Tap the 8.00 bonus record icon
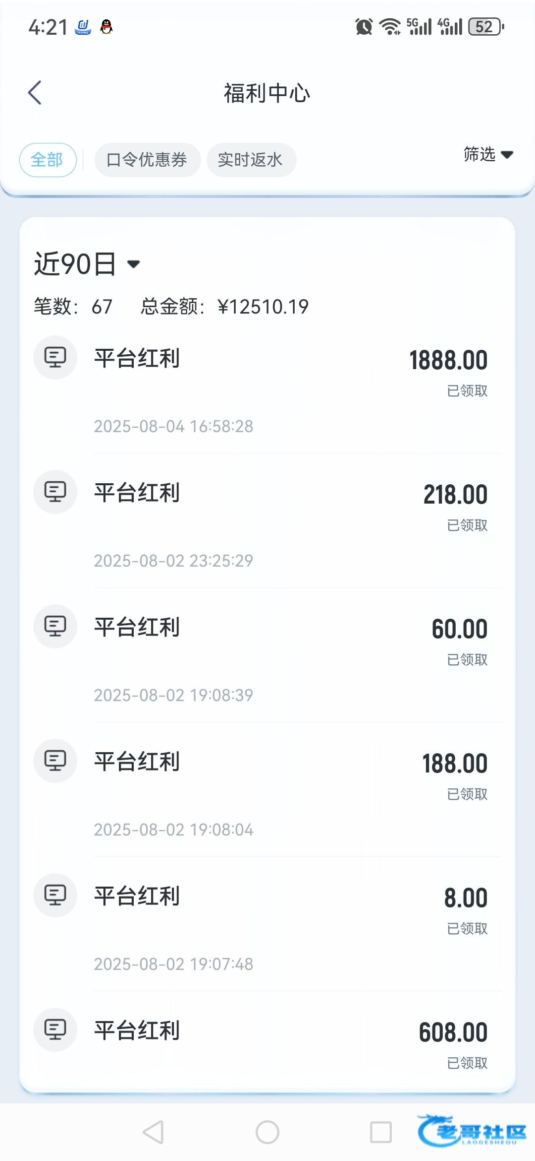535x1161 pixels. pos(55,895)
